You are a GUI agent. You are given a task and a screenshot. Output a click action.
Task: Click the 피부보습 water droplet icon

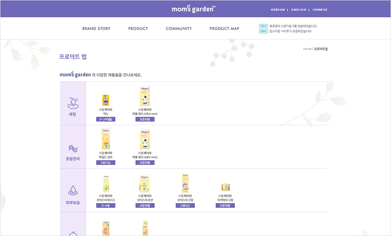pyautogui.click(x=73, y=190)
